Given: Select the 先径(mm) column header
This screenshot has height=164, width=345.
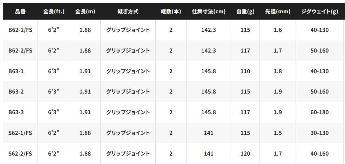Looking at the screenshot, I should coord(278,12).
